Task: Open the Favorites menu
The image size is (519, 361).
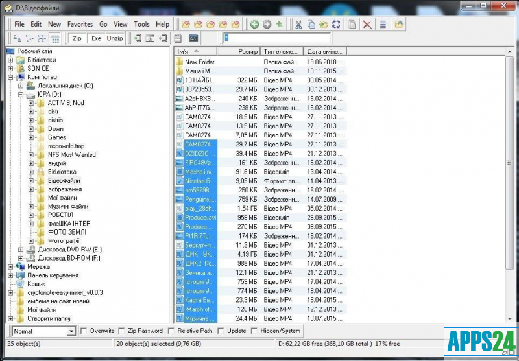Action: click(80, 24)
